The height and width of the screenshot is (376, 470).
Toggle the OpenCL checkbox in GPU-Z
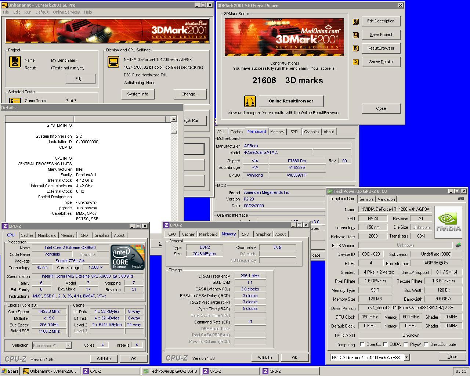[x=362, y=344]
